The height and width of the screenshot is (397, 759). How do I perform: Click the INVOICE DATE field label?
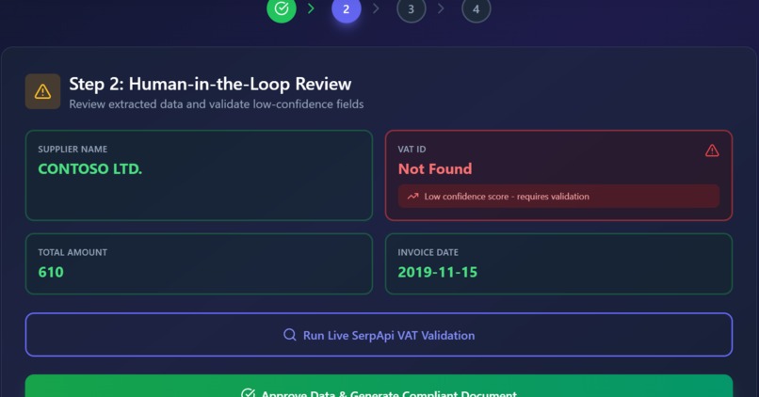[x=428, y=252]
